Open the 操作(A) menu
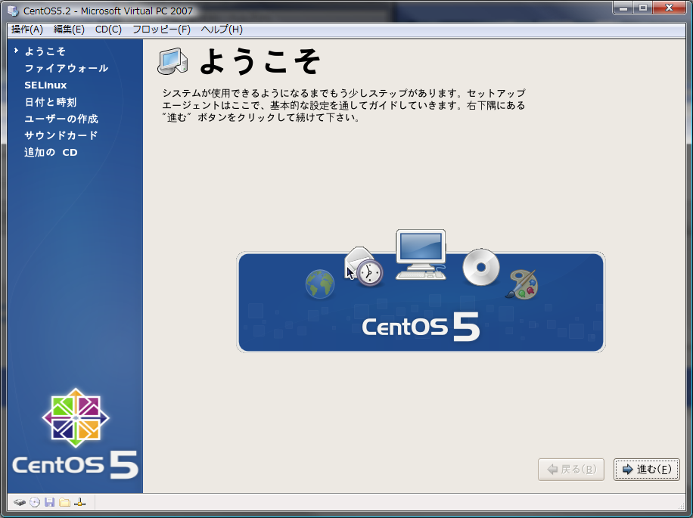The width and height of the screenshot is (693, 518). 27,29
